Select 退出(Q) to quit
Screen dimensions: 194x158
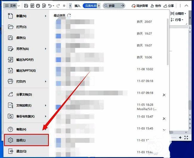(x=26, y=151)
